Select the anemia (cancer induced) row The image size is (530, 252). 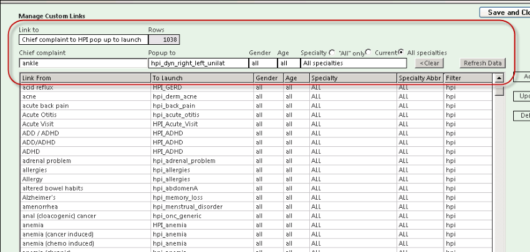[256, 234]
